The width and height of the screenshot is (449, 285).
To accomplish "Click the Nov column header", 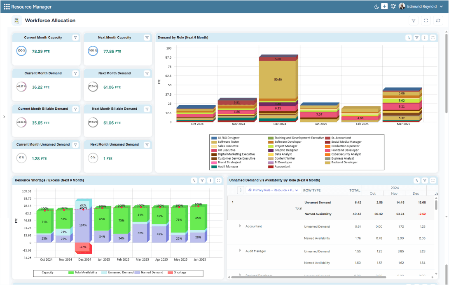I will (x=394, y=193).
